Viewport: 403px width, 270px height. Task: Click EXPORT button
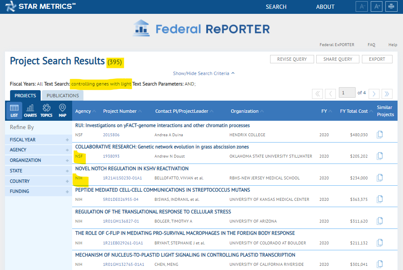click(x=377, y=59)
